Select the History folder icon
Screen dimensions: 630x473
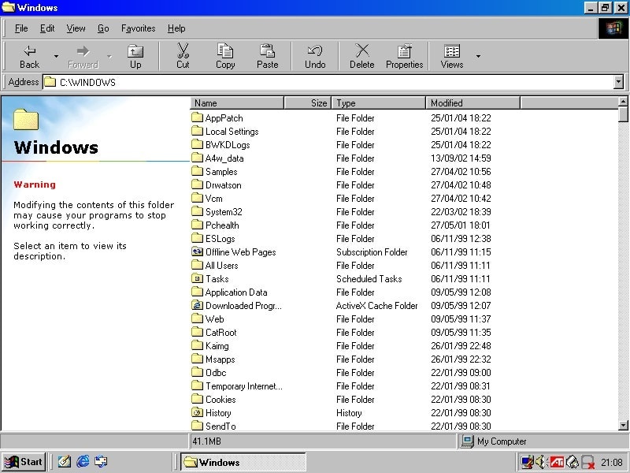click(x=197, y=412)
